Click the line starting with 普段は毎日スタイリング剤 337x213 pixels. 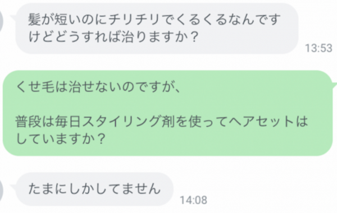162,122
